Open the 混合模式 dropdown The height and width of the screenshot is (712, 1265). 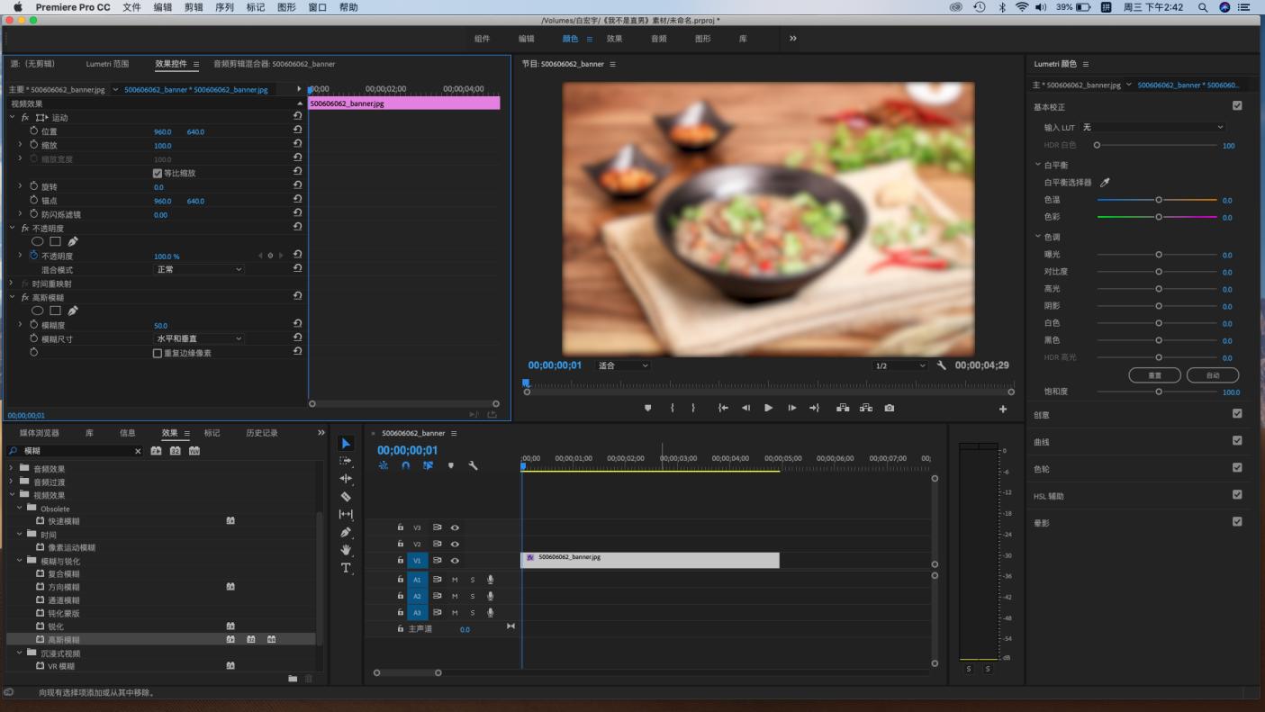(x=199, y=269)
